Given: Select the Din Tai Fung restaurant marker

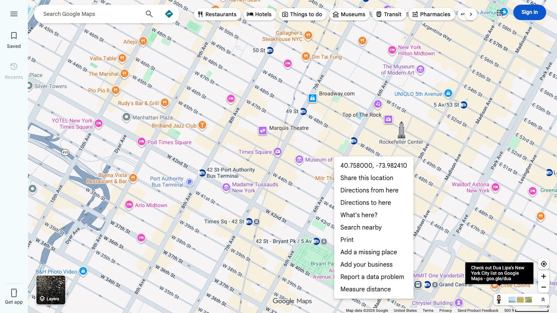Looking at the screenshot, I should [x=306, y=56].
